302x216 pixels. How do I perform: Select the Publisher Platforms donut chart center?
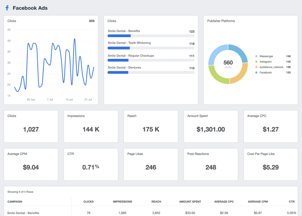(228, 63)
